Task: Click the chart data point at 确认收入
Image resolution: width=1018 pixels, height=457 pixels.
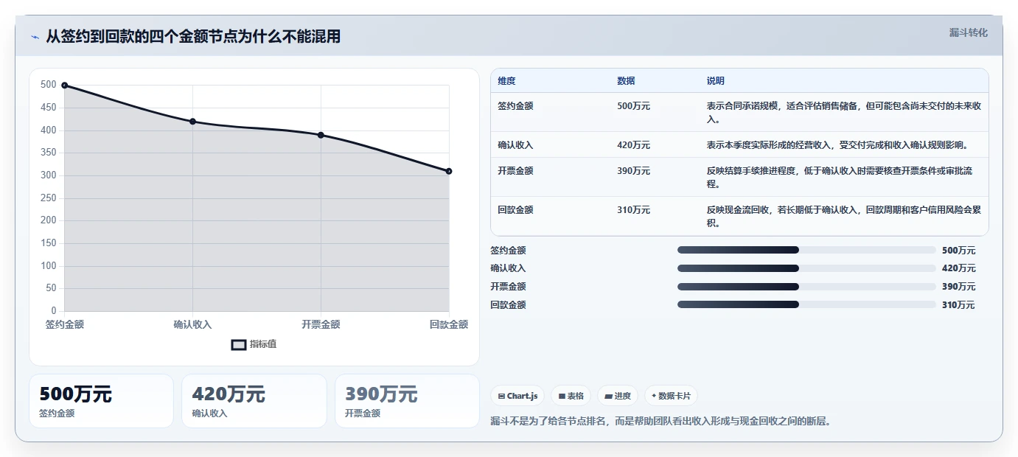Action: click(x=192, y=122)
